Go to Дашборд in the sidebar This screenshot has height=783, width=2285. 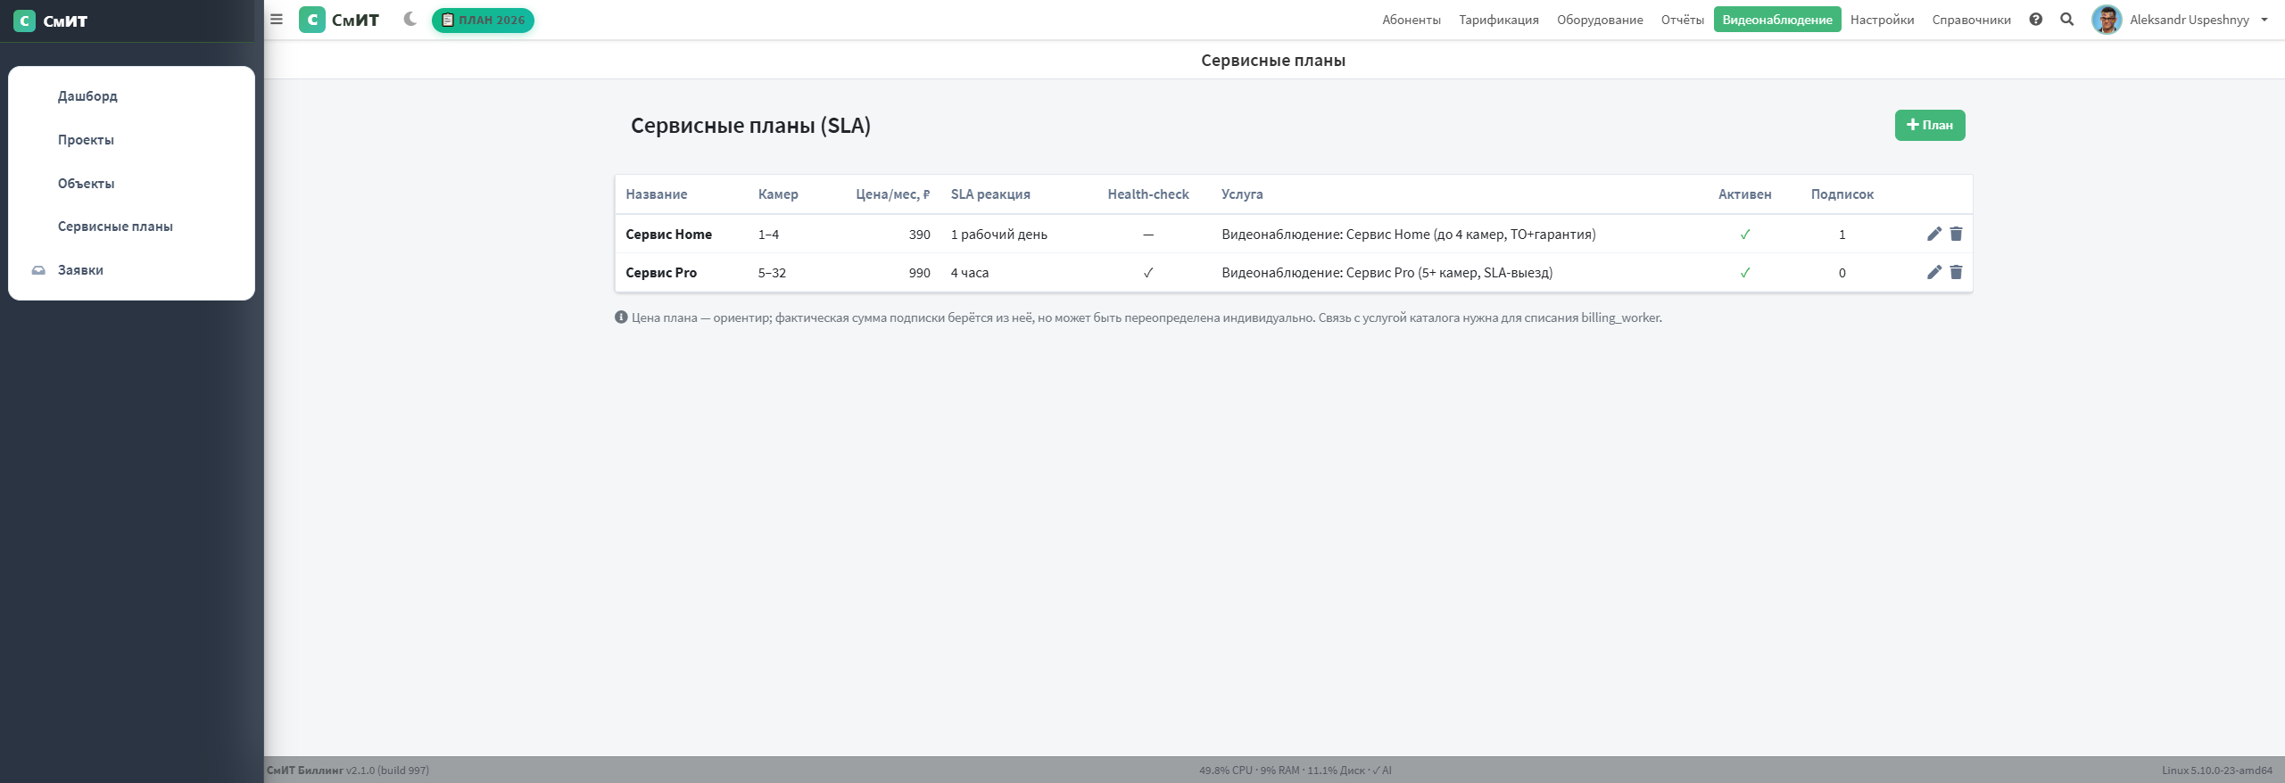(x=87, y=96)
